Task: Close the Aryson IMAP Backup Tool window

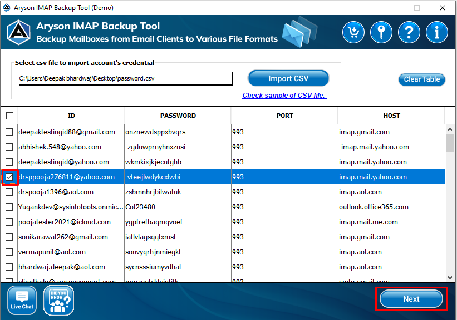Action: point(443,8)
